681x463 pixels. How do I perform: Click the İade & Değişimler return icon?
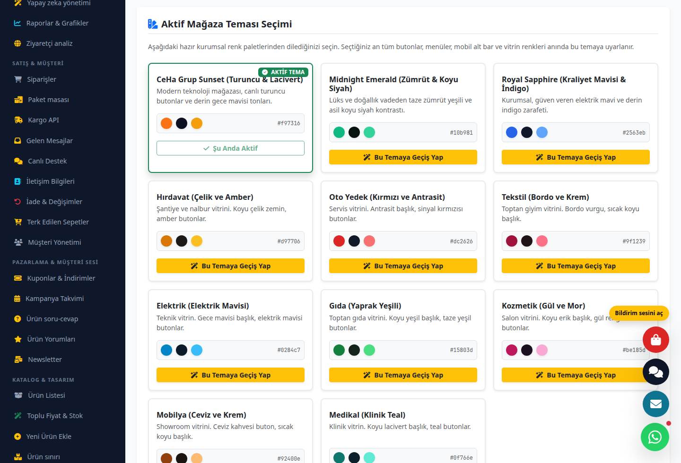17,202
